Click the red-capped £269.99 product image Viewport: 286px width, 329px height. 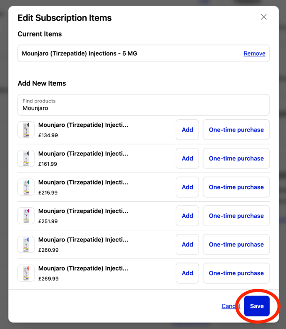pos(26,273)
